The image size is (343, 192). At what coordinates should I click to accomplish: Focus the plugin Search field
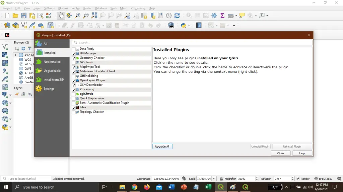point(192,43)
